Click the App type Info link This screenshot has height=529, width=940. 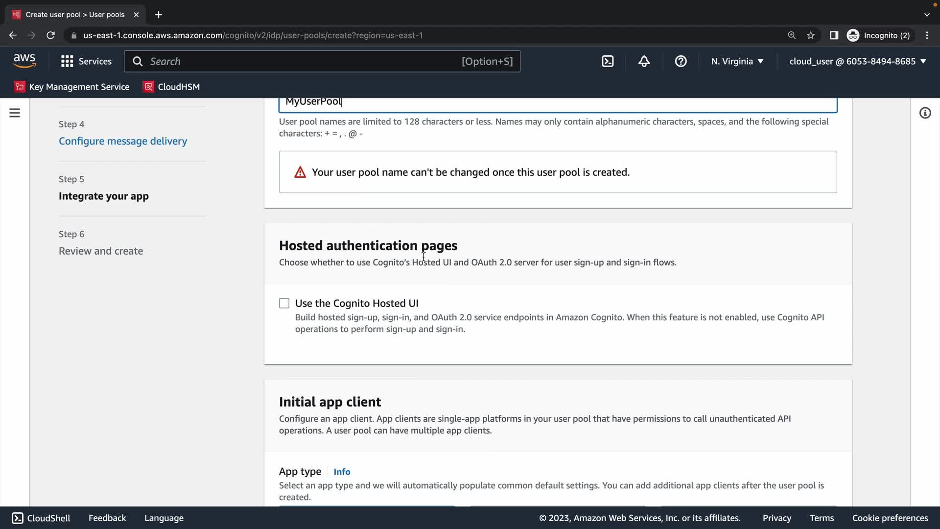coord(342,472)
